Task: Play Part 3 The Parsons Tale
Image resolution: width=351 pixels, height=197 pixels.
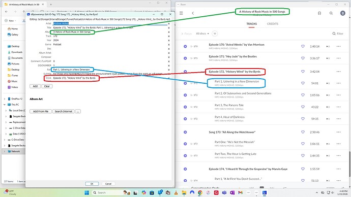Action: coord(185,107)
